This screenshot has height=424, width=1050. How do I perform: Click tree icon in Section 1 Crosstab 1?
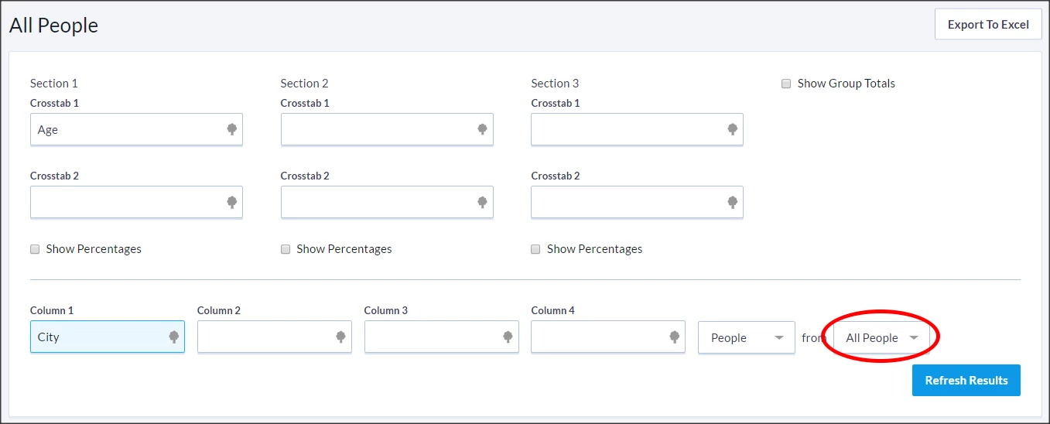(x=231, y=129)
